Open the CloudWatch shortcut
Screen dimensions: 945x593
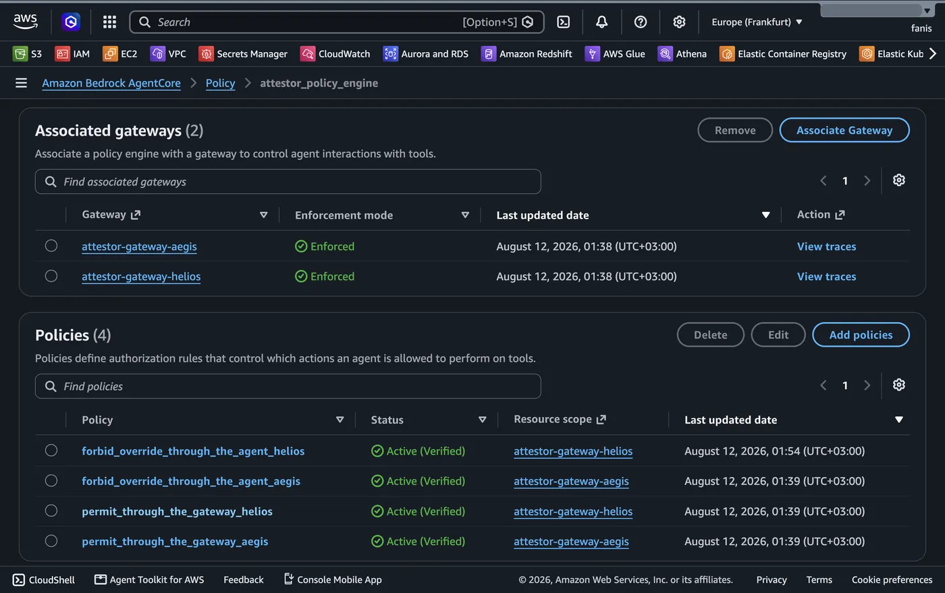[335, 53]
